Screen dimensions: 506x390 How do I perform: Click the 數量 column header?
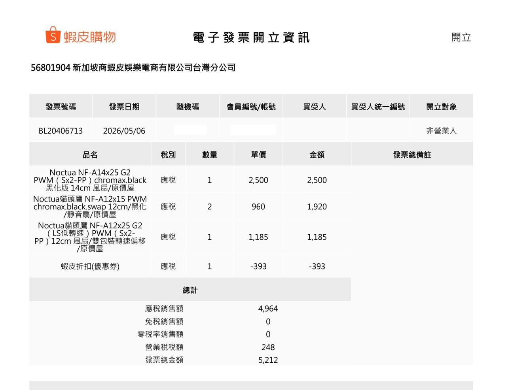point(210,155)
